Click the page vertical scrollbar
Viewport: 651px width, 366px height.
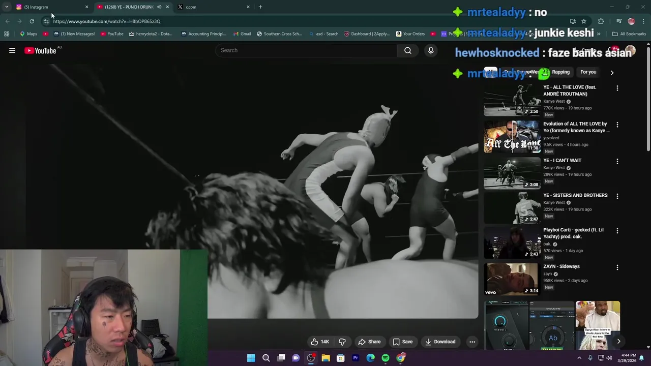648,99
